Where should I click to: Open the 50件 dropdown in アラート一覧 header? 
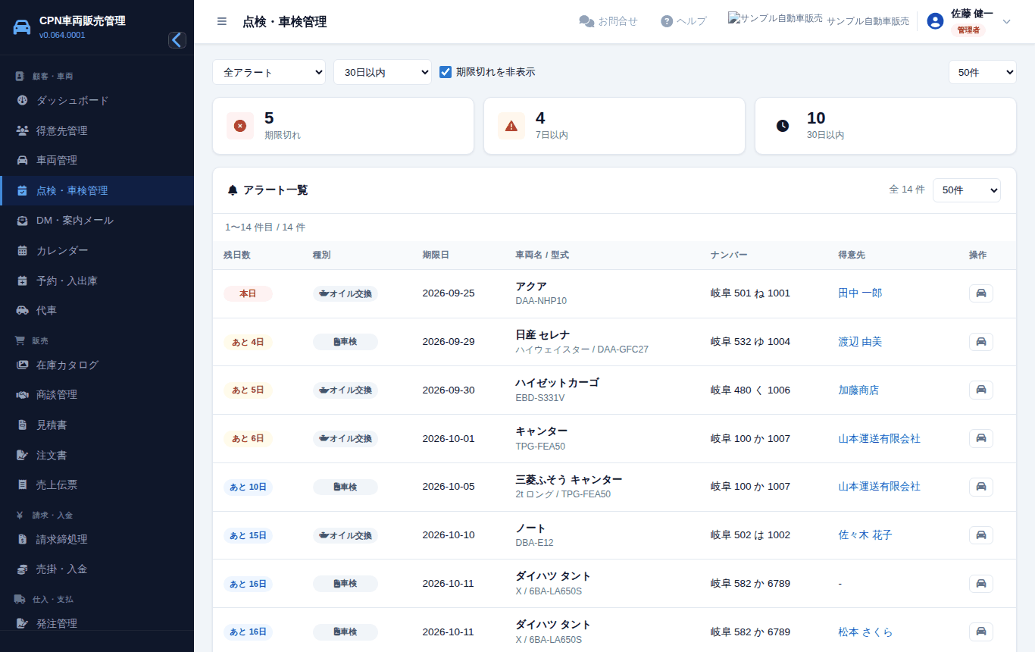(966, 190)
